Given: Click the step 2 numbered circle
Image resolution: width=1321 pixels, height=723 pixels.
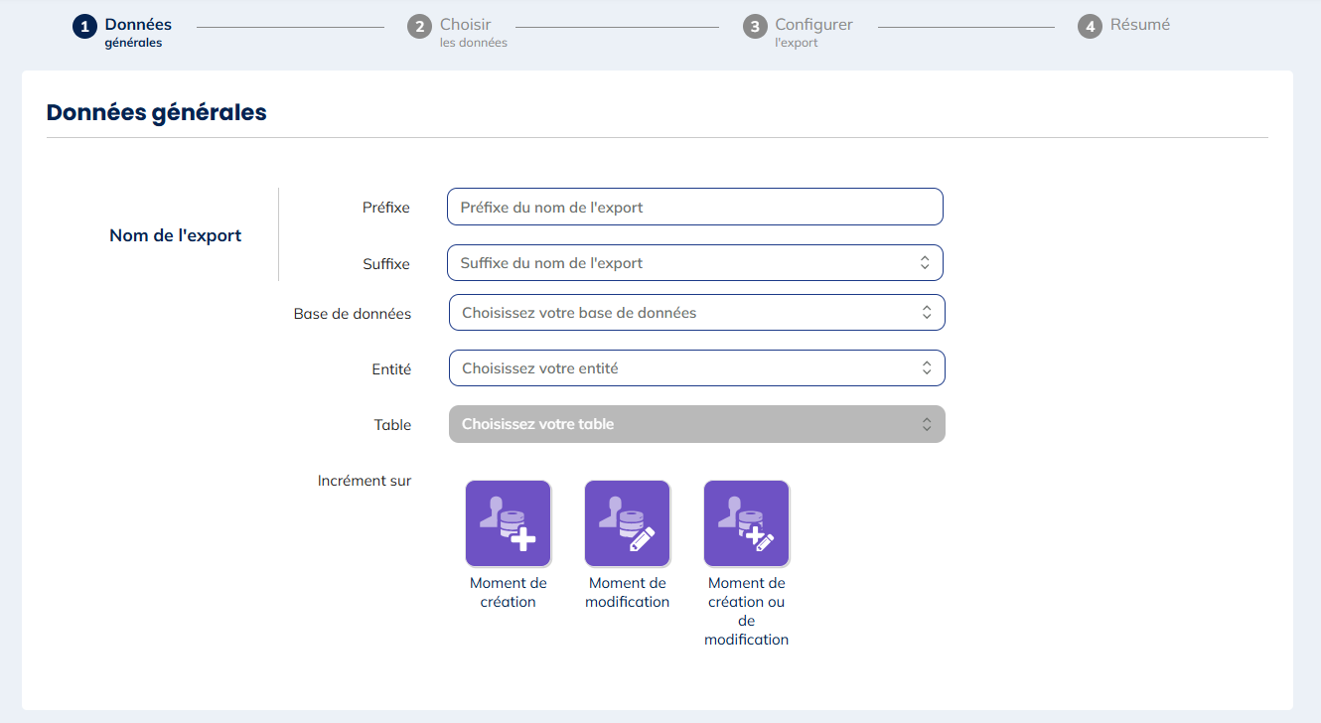Looking at the screenshot, I should coord(419,27).
